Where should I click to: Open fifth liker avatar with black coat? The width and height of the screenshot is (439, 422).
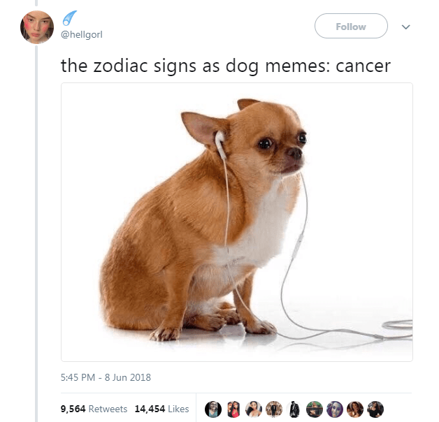pyautogui.click(x=294, y=409)
